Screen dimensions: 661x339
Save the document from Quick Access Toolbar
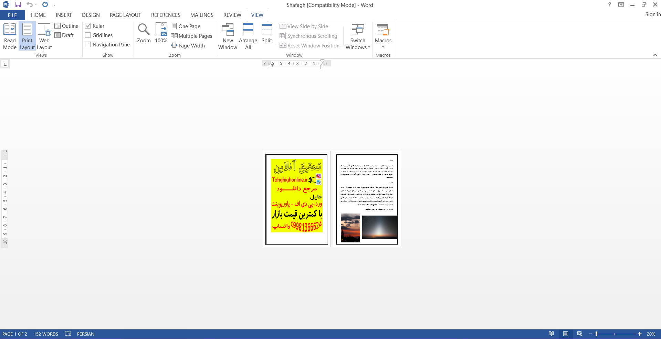tap(18, 5)
